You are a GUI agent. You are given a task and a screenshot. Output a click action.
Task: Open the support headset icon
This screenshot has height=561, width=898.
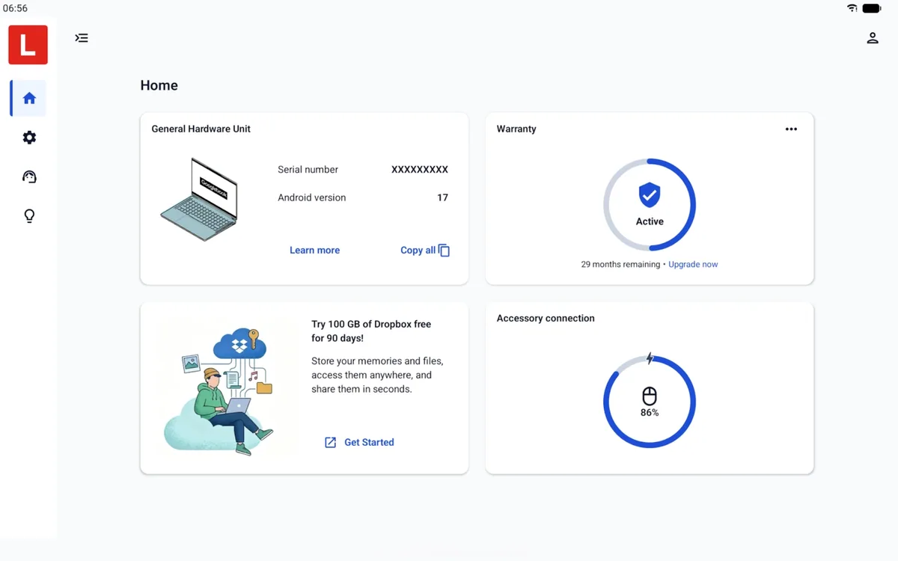tap(29, 177)
